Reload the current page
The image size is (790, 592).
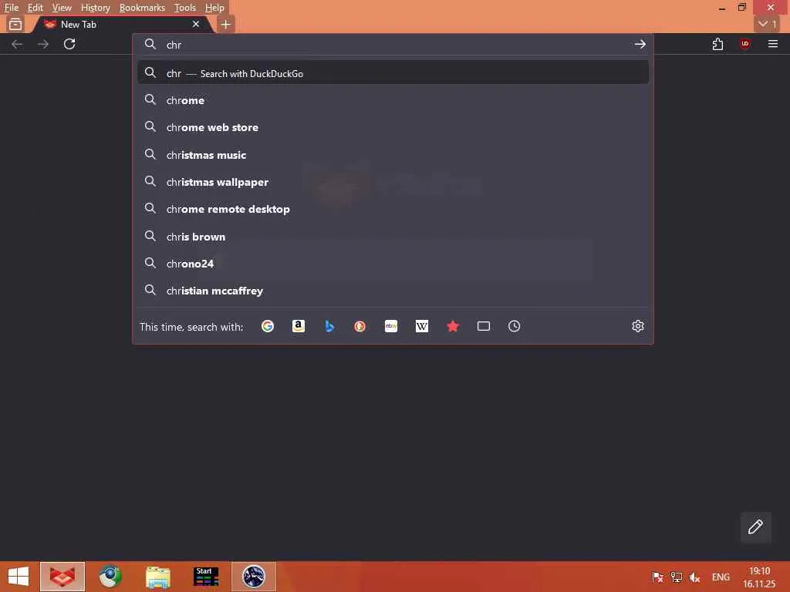69,44
